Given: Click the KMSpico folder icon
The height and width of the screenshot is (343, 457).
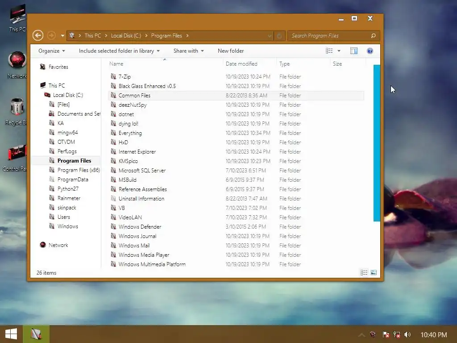Looking at the screenshot, I should [x=113, y=161].
